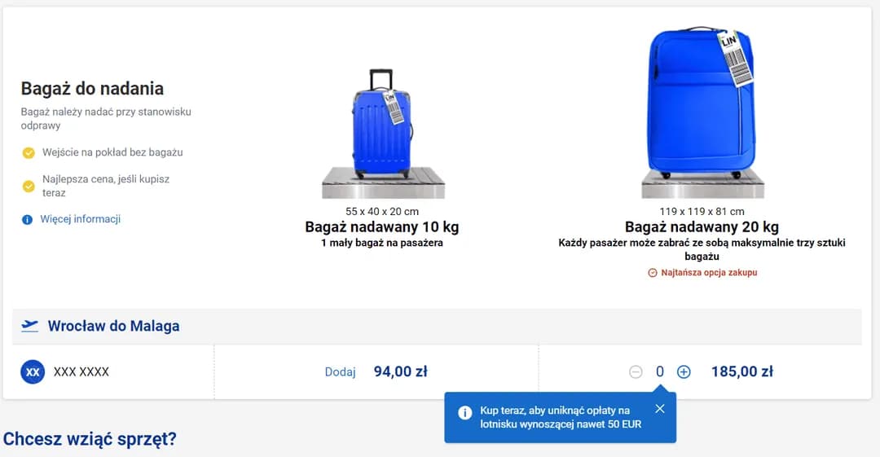
Task: Click the yellow checkmark beside Najlepsza cena
Action: tap(29, 186)
